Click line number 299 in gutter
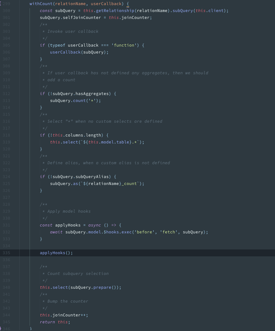Image resolution: width=275 pixels, height=331 pixels. pyautogui.click(x=6, y=4)
